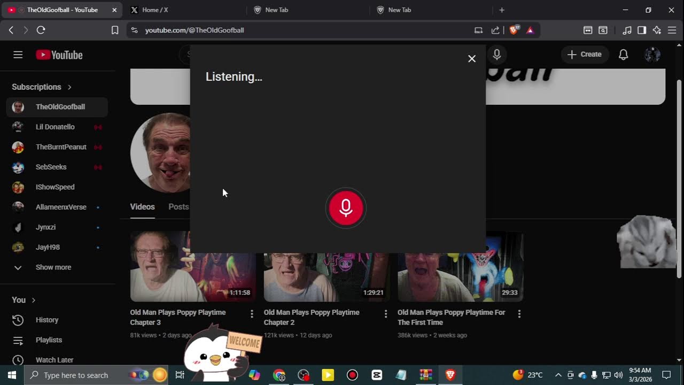Close TheOldGoofball YouTube browser tab
The image size is (684, 385).
coord(114,10)
